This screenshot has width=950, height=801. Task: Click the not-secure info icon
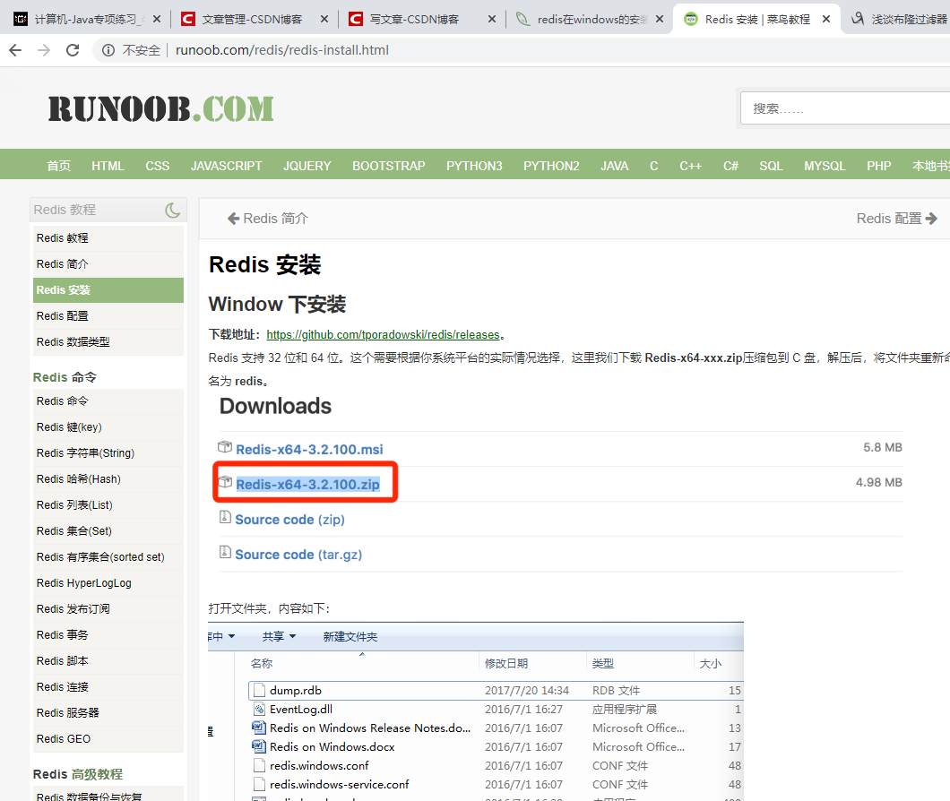(x=108, y=50)
